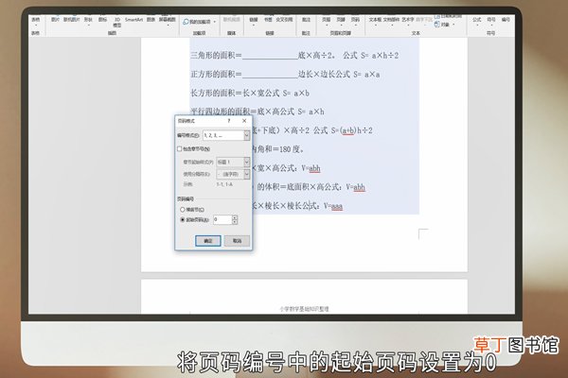568x378 pixels.
Task: Click the formula text V=aaa
Action: [x=333, y=206]
